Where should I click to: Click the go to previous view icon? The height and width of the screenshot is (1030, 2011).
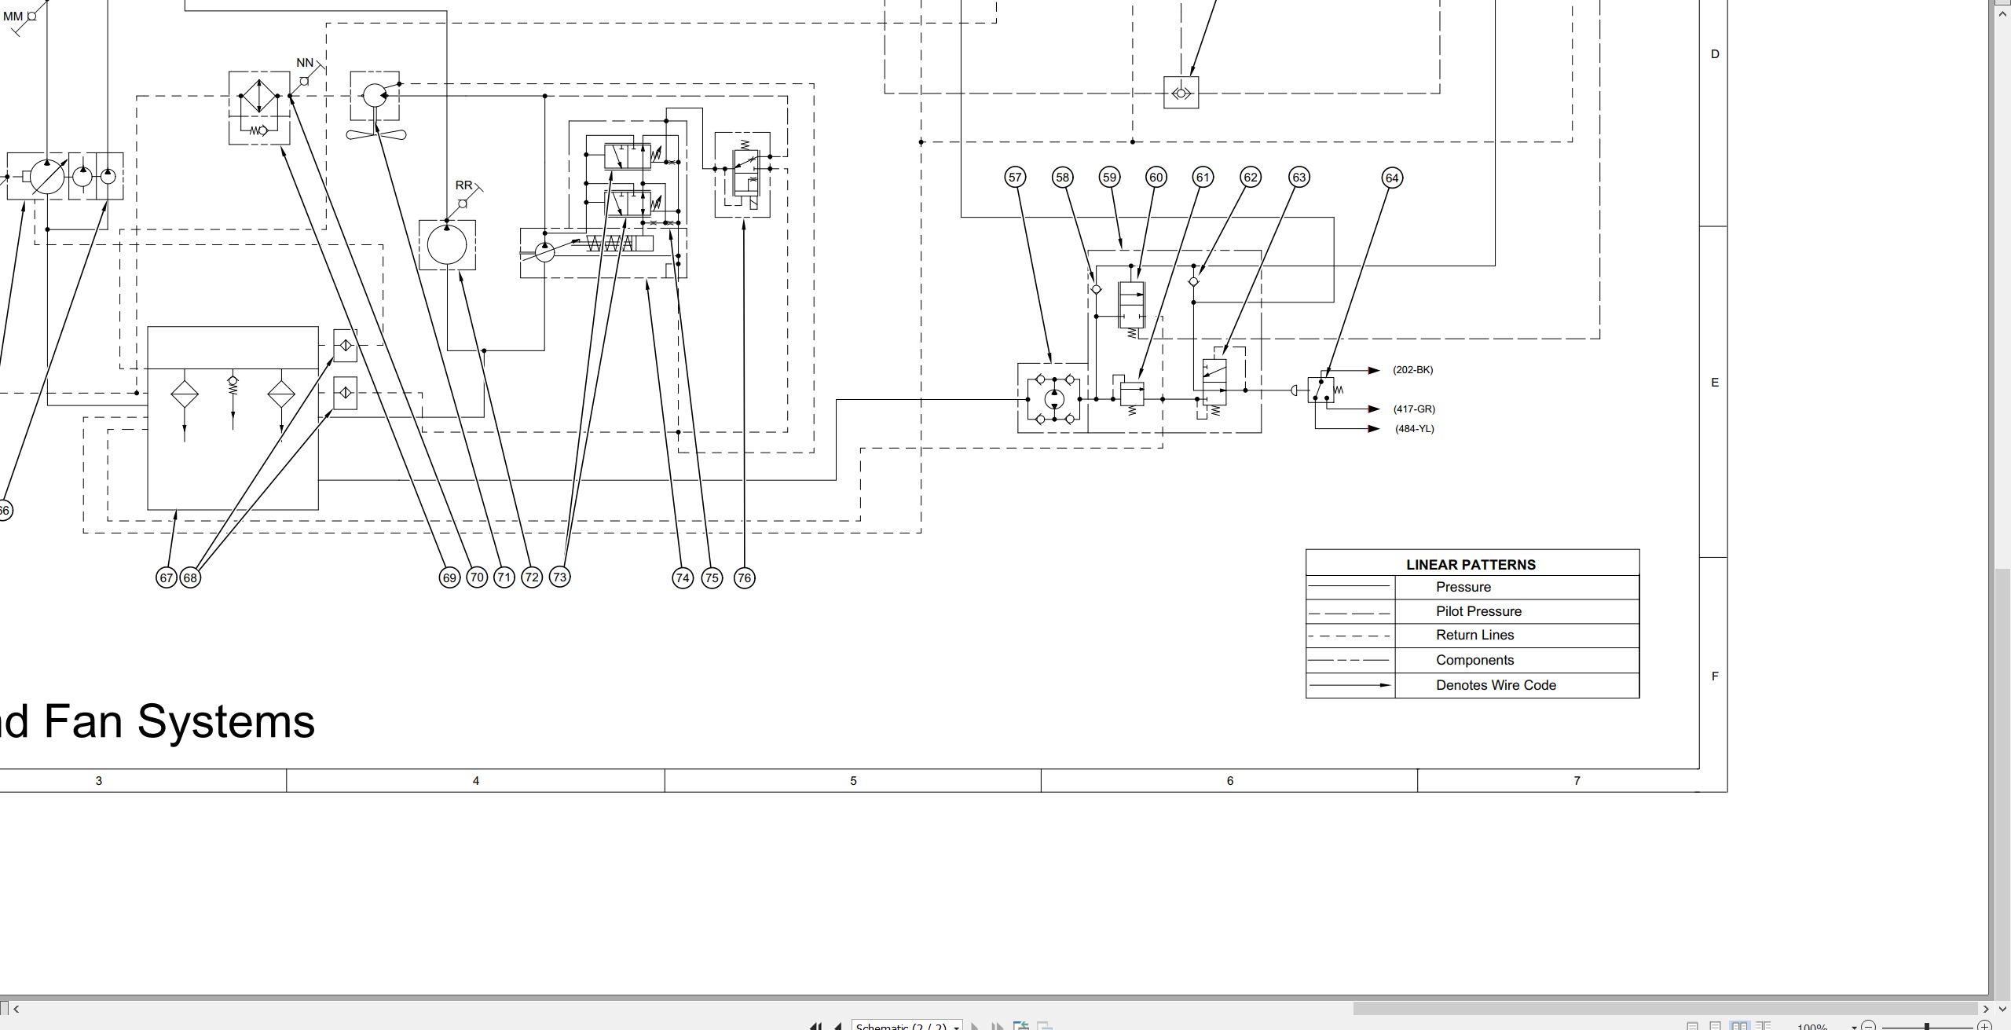1021,1026
